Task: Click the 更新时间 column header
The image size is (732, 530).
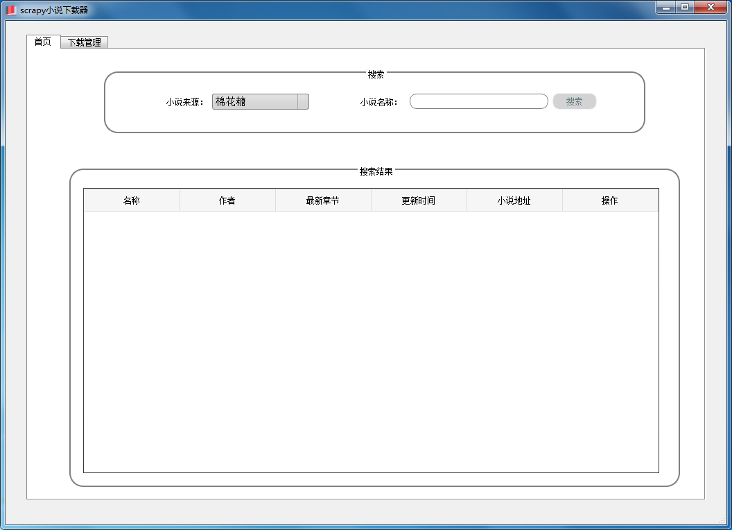Action: pyautogui.click(x=419, y=200)
